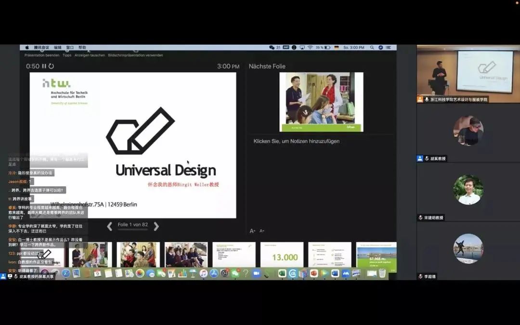Click the '胡奚教授的屏幕共享' label

[37, 276]
